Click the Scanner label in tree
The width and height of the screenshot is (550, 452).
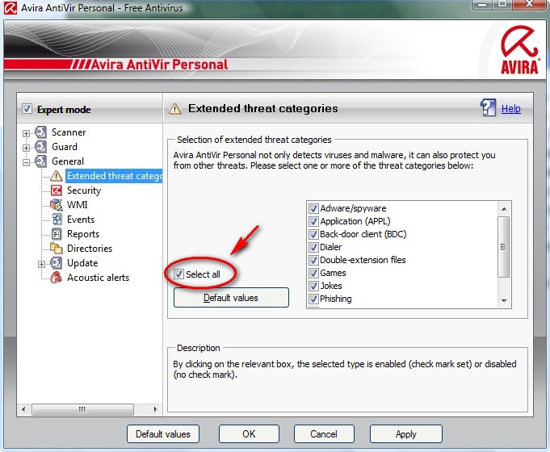(x=69, y=132)
